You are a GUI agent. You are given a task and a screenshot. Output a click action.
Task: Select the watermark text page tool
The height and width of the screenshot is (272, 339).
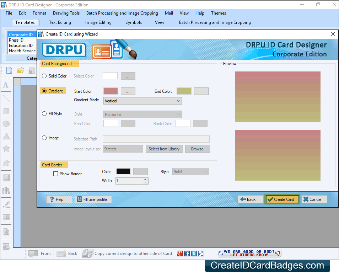click(x=6, y=232)
